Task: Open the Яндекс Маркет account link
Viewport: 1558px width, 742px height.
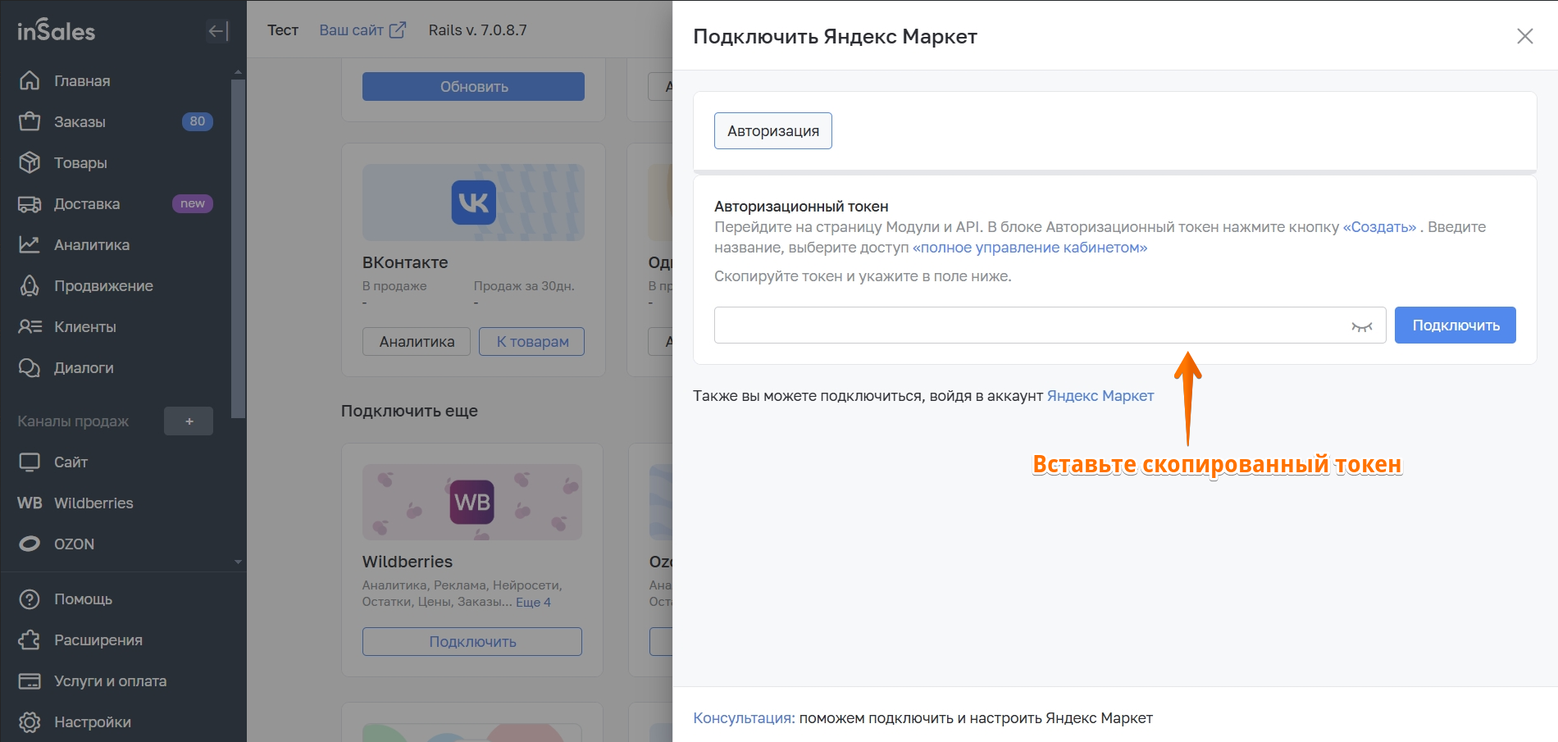Action: pyautogui.click(x=1100, y=396)
